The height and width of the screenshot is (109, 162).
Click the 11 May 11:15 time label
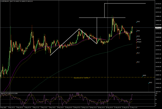click(x=134, y=107)
